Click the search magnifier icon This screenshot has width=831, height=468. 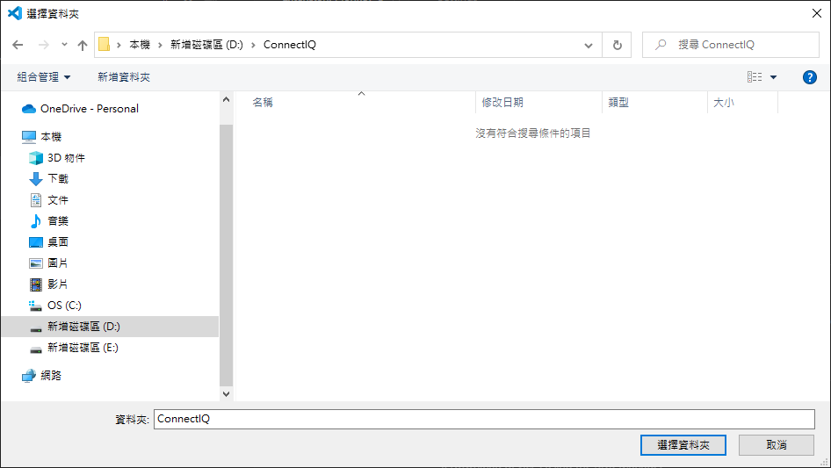[661, 45]
